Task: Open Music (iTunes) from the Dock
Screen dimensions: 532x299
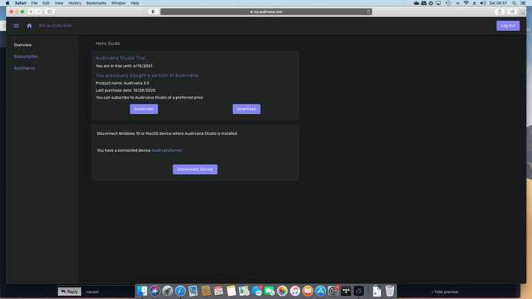Action: click(x=295, y=291)
